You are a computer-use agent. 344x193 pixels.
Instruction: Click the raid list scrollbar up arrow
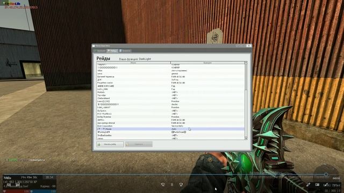click(246, 63)
